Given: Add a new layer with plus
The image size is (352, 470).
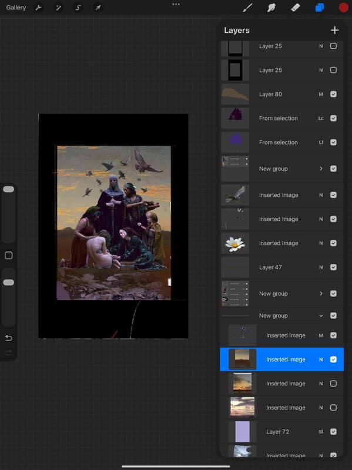Looking at the screenshot, I should coord(334,30).
